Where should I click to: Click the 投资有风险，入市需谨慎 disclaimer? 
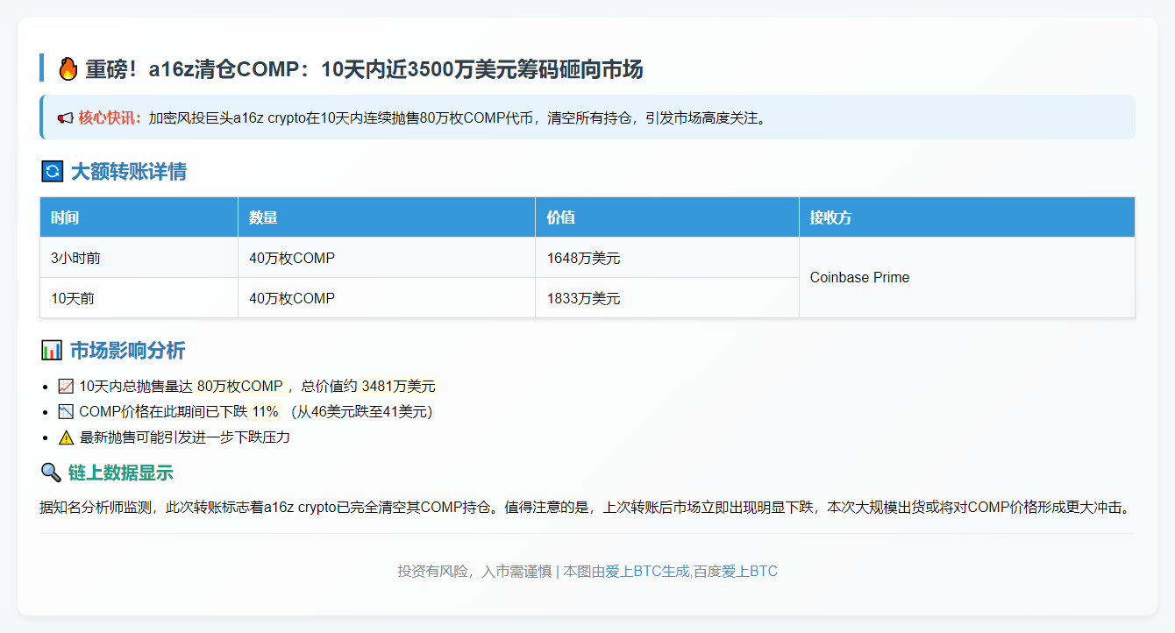coord(474,571)
